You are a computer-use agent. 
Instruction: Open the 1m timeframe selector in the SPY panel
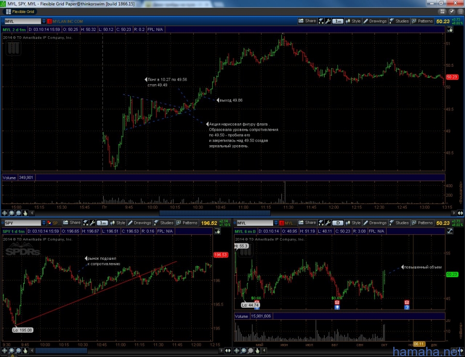(102, 223)
